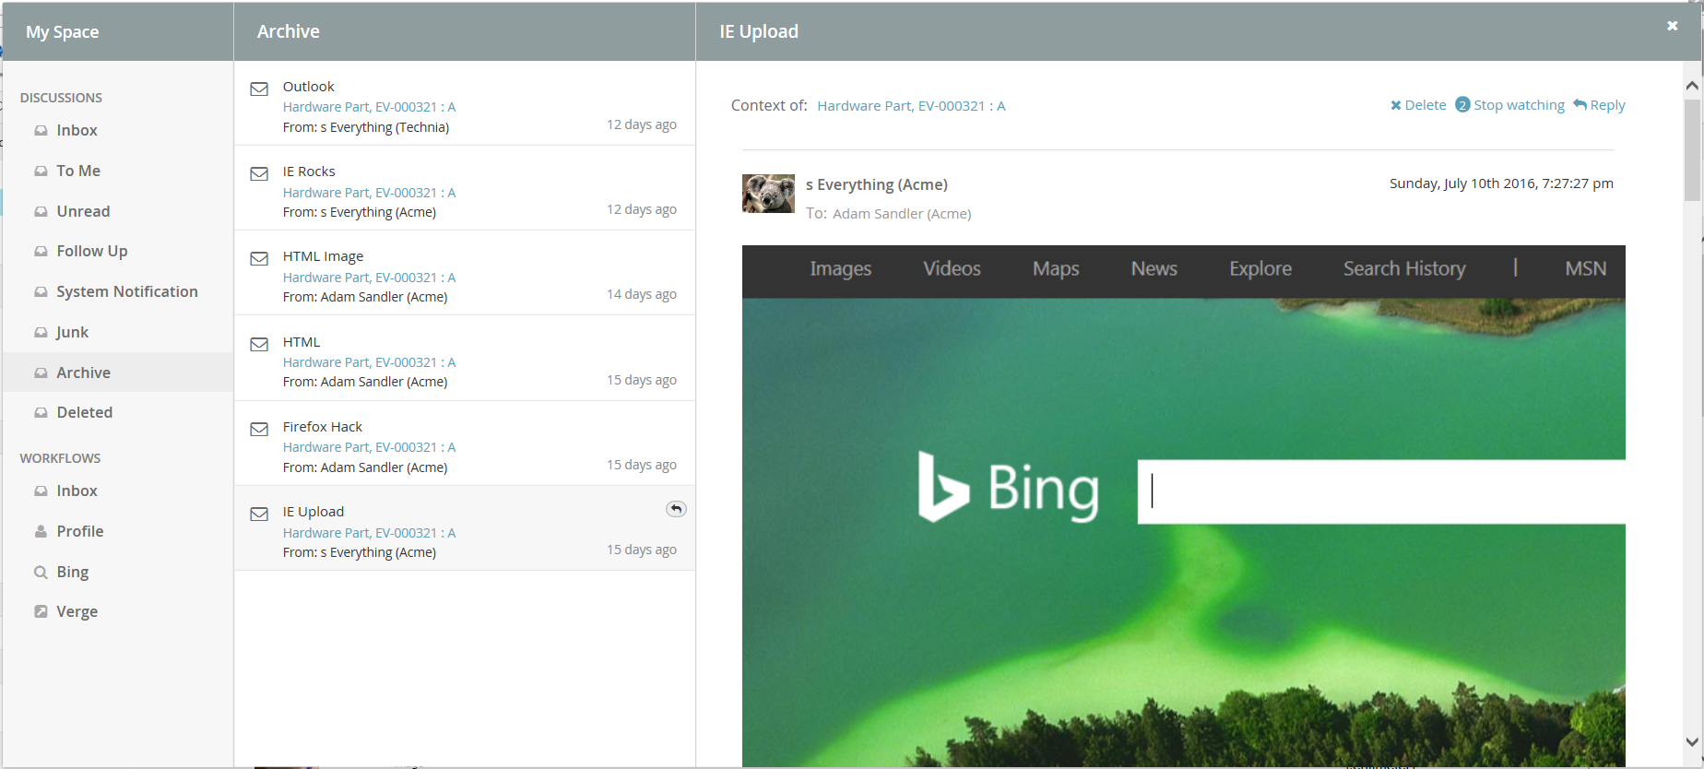The image size is (1704, 769).
Task: Select the System Notification folder
Action: 126,291
